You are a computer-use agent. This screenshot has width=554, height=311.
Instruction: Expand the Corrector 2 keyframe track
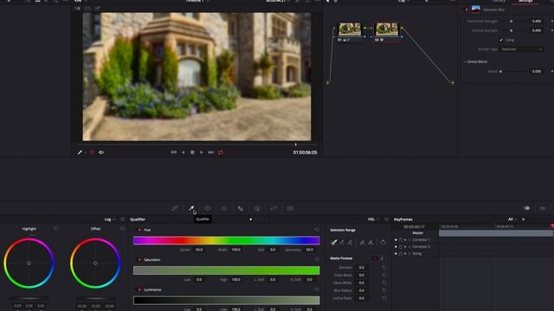pos(409,247)
